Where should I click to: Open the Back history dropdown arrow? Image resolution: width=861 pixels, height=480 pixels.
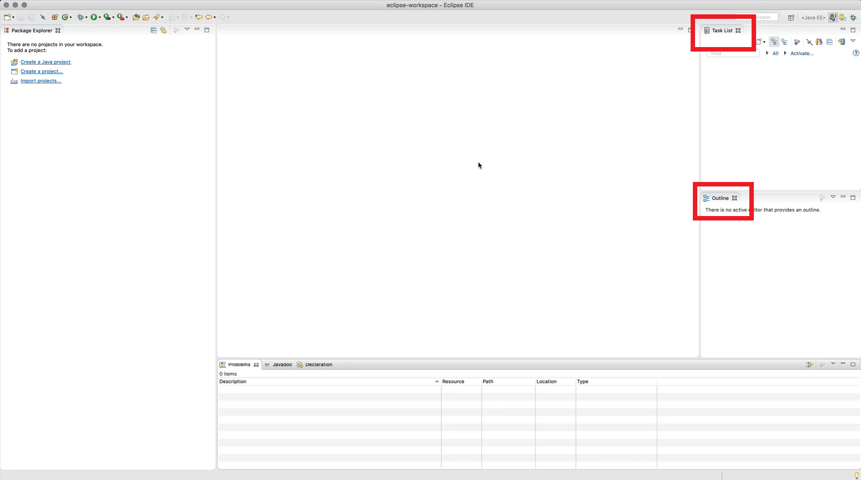[215, 17]
